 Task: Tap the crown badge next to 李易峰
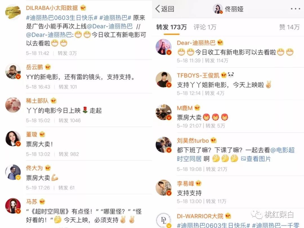click(x=198, y=183)
